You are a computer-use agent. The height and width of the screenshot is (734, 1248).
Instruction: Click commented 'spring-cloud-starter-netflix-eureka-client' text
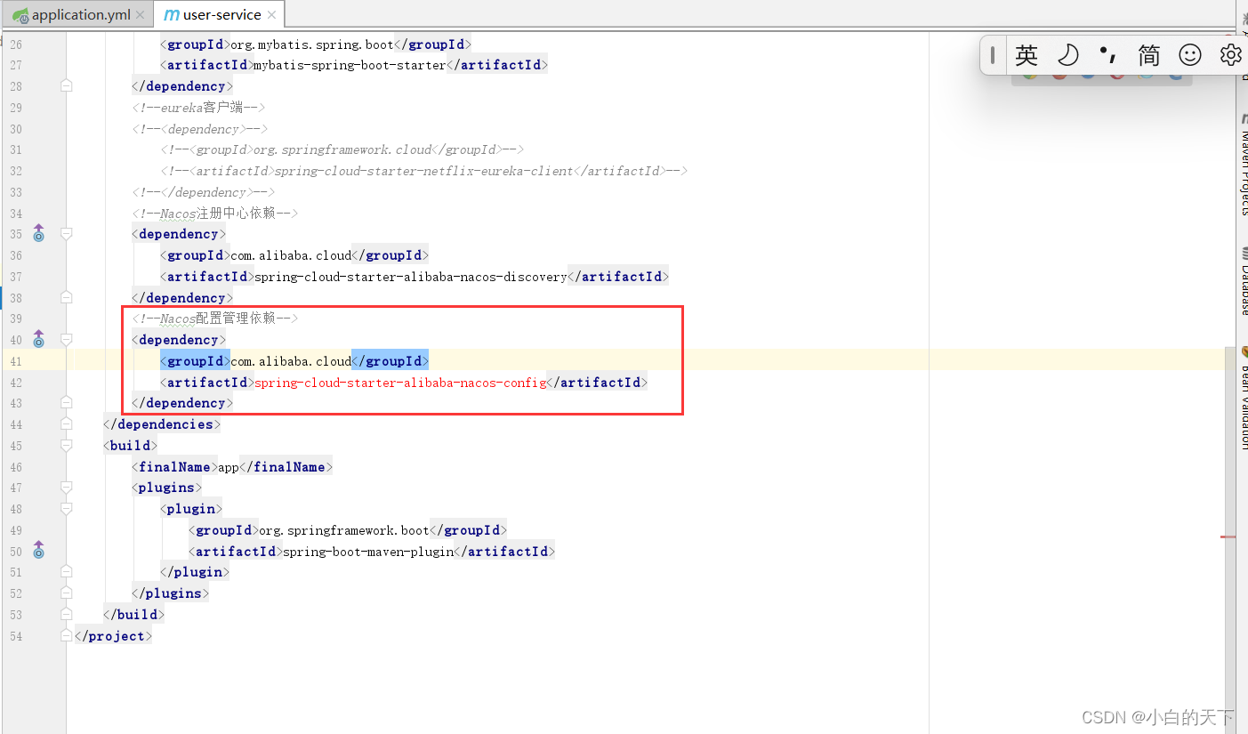pos(423,171)
